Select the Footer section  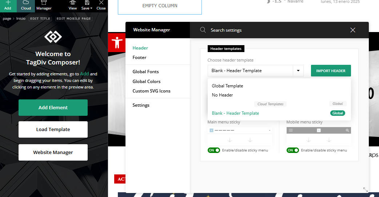pos(139,58)
